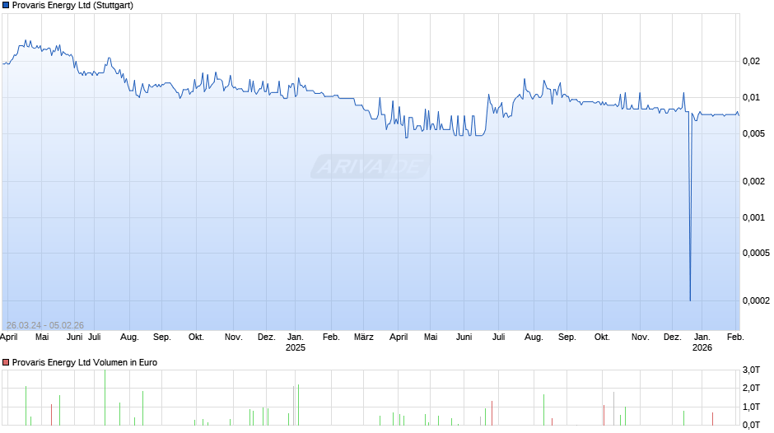Click the '0,0T' volume axis label
774x433 pixels.
[x=751, y=425]
